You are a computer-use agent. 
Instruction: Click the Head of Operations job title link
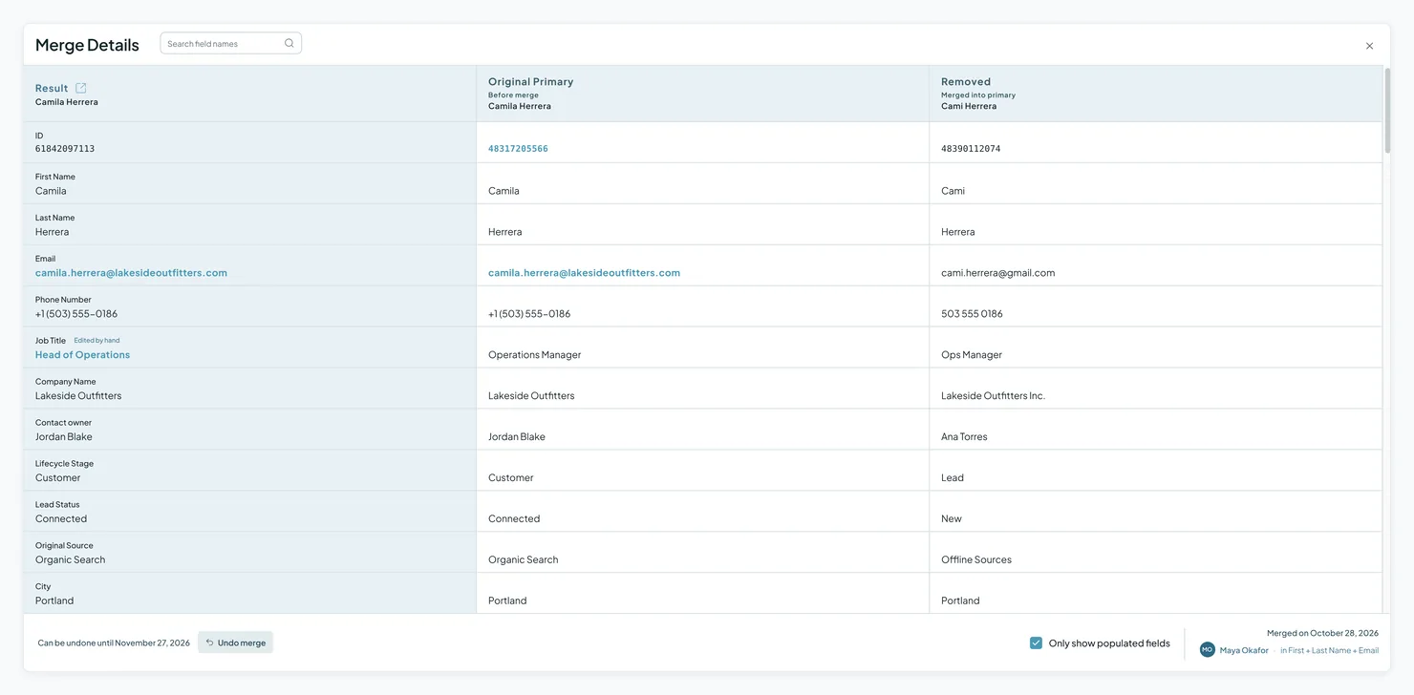point(82,355)
